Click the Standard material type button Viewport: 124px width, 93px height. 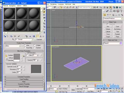[x=39, y=40]
